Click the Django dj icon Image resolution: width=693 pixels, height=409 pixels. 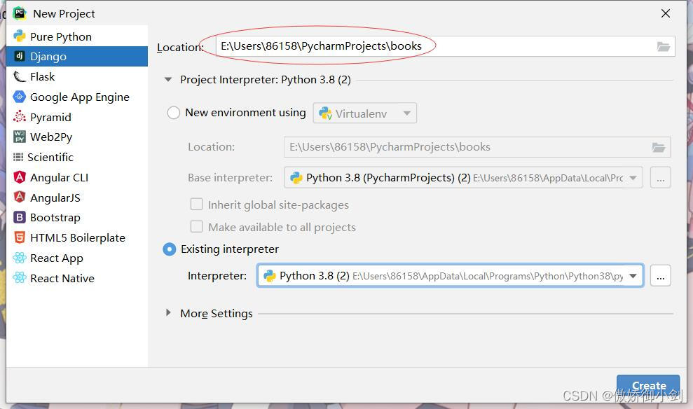point(20,56)
